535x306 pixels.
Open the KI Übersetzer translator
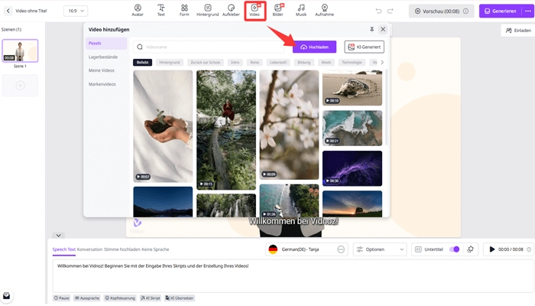click(x=180, y=298)
